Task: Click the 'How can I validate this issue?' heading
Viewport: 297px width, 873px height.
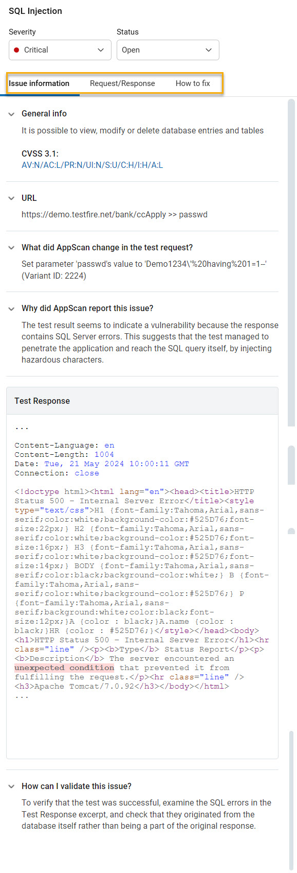Action: [x=77, y=786]
